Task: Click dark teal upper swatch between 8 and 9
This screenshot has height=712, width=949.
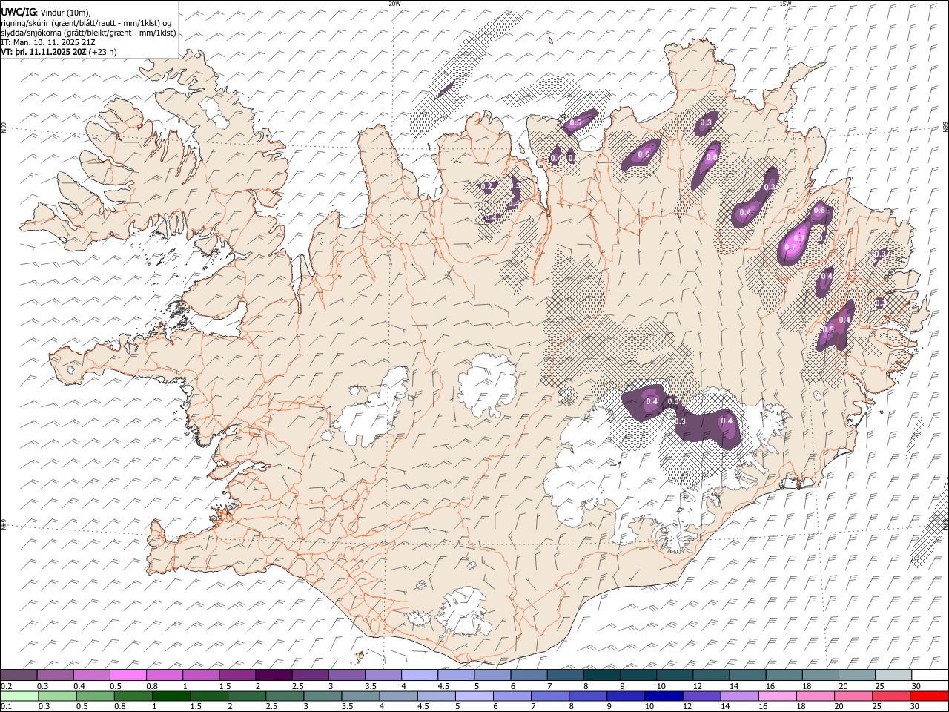Action: (x=601, y=676)
